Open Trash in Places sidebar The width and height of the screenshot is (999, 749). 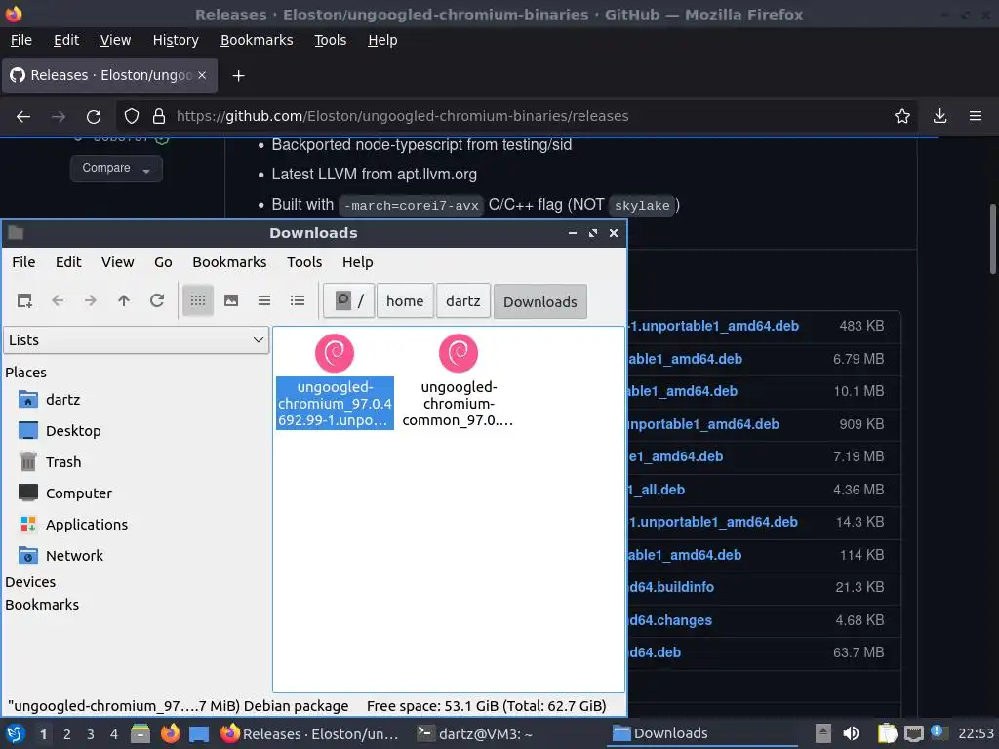point(63,462)
